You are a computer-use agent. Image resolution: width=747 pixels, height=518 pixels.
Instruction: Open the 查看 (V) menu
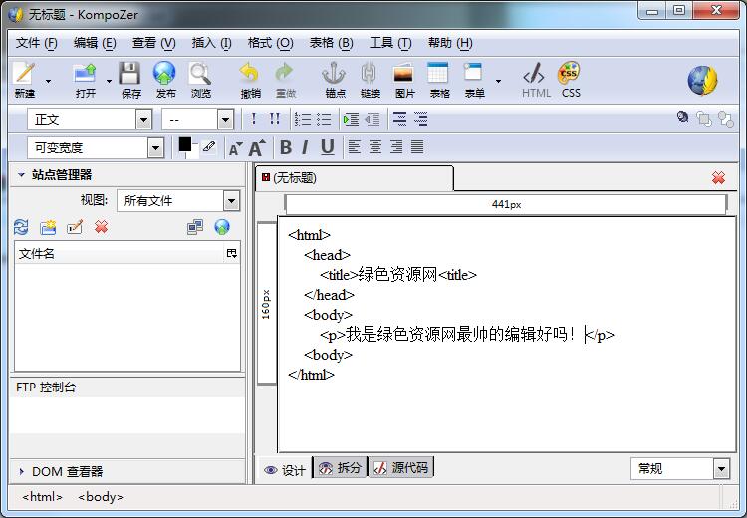(153, 43)
